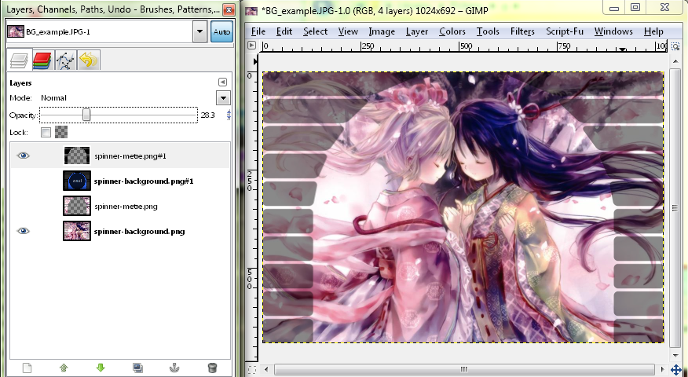Click the spinner-metre.png layer thumbnail
688x377 pixels.
pyautogui.click(x=77, y=206)
